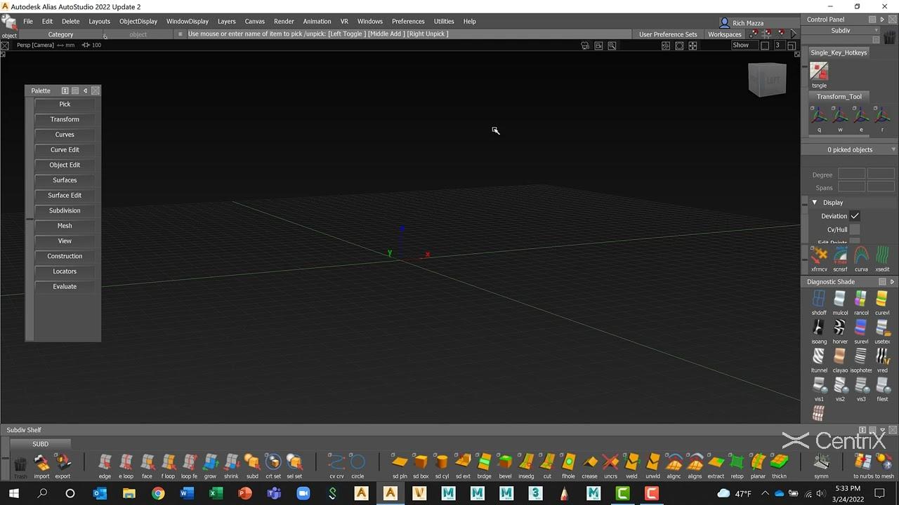Select the crease tool in shelf
Image resolution: width=899 pixels, height=505 pixels.
(589, 462)
